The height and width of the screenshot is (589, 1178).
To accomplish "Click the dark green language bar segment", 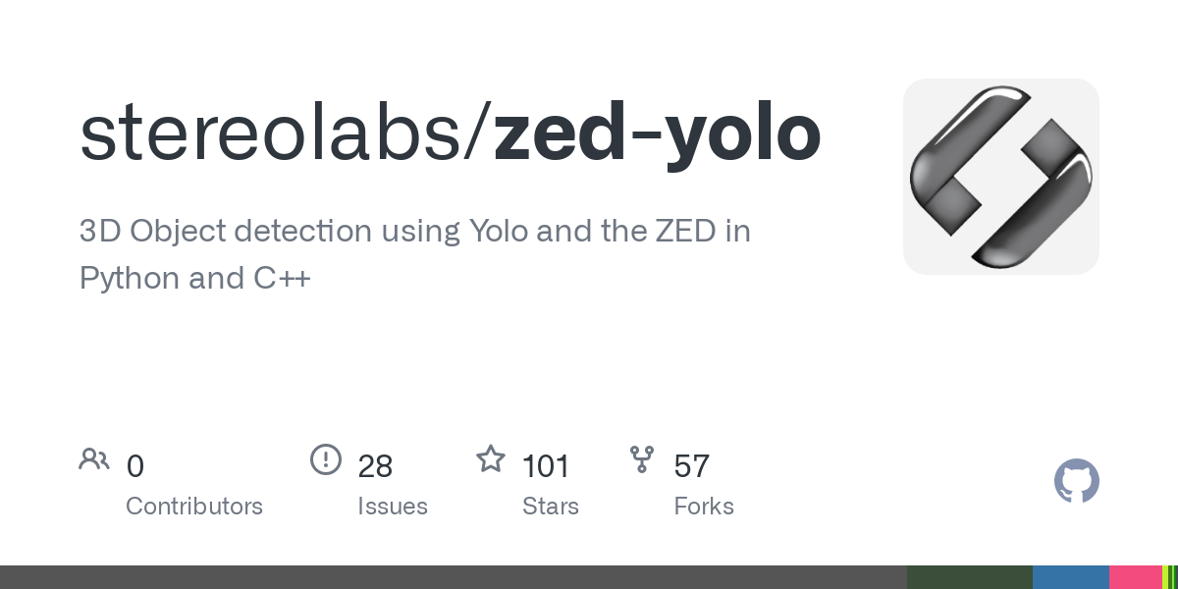I will coord(970,577).
